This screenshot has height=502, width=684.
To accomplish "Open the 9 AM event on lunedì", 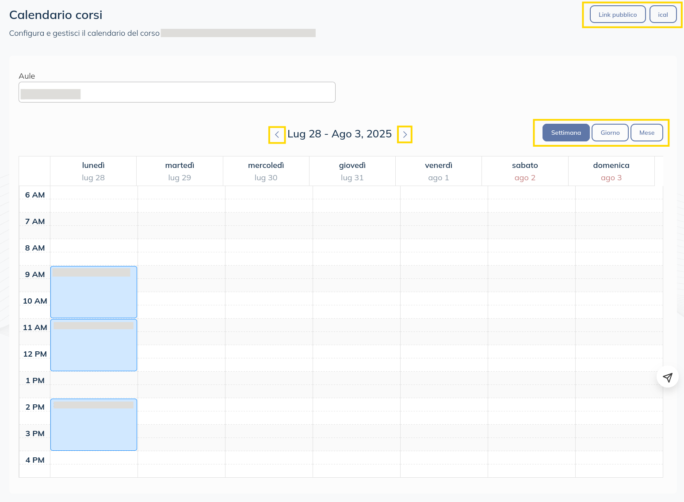I will pos(93,292).
